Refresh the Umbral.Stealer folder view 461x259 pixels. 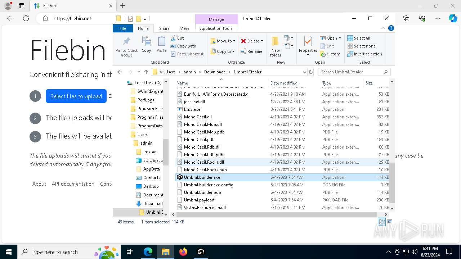click(x=311, y=72)
